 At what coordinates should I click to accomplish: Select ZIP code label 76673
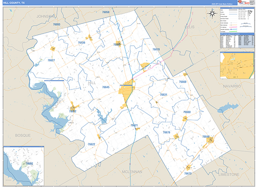click(x=188, y=173)
